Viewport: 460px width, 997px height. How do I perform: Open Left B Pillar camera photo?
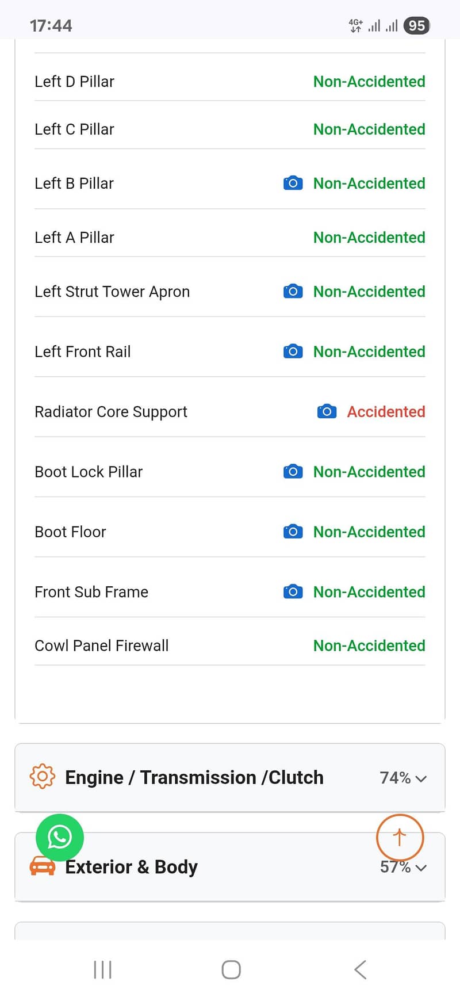[293, 184]
